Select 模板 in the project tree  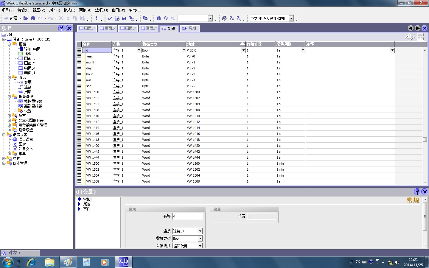click(28, 54)
